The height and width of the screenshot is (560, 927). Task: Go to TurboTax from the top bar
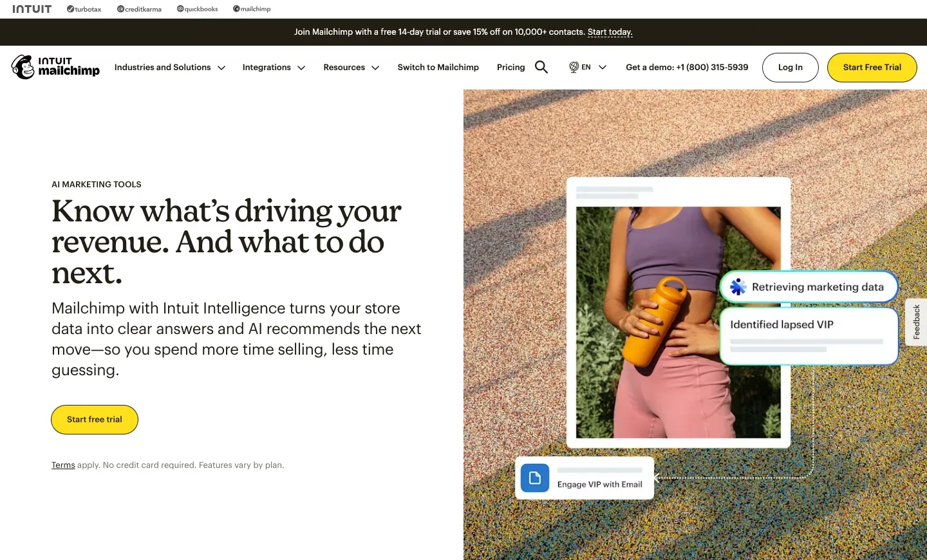(84, 9)
